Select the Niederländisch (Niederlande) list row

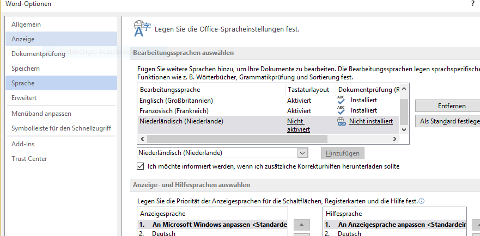pos(269,125)
